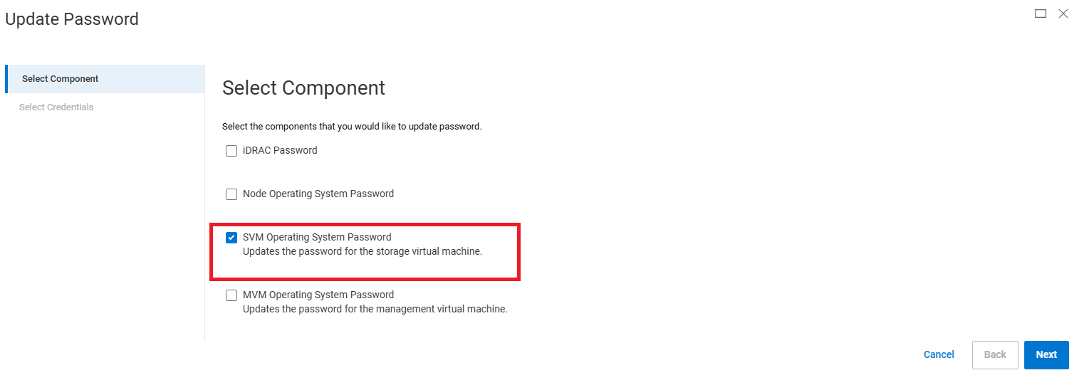Click the Update Password dialog title
Viewport: 1074px width, 385px height.
72,19
